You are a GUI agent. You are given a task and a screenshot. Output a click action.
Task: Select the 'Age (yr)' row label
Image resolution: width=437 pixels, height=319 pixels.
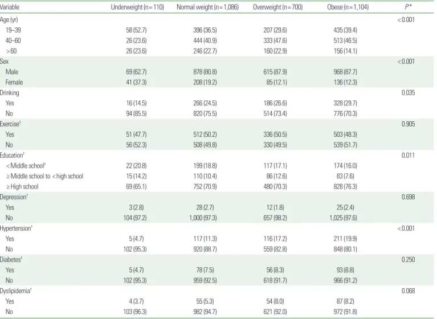click(9, 20)
